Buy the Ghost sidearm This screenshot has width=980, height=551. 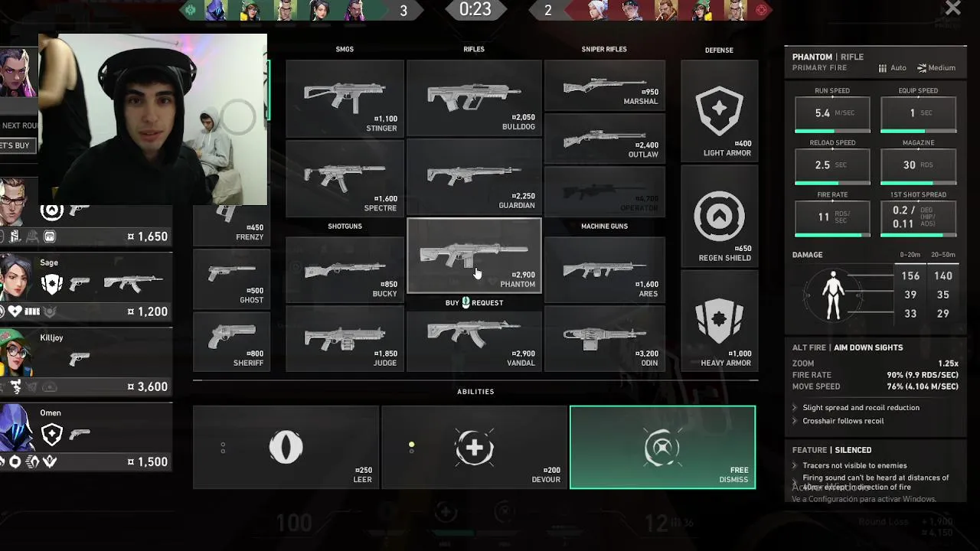231,279
